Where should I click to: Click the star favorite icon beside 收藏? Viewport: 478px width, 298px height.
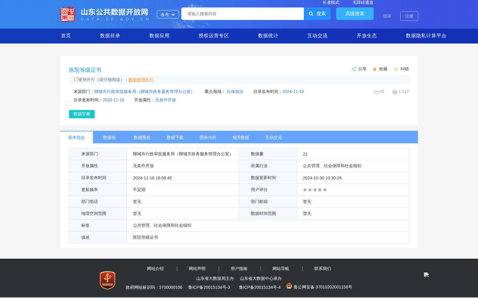(375, 69)
